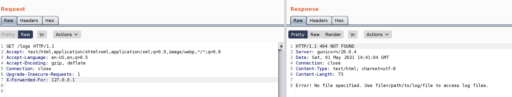512x97 pixels.
Task: Click the GET /logs request line
Action: tap(30, 46)
